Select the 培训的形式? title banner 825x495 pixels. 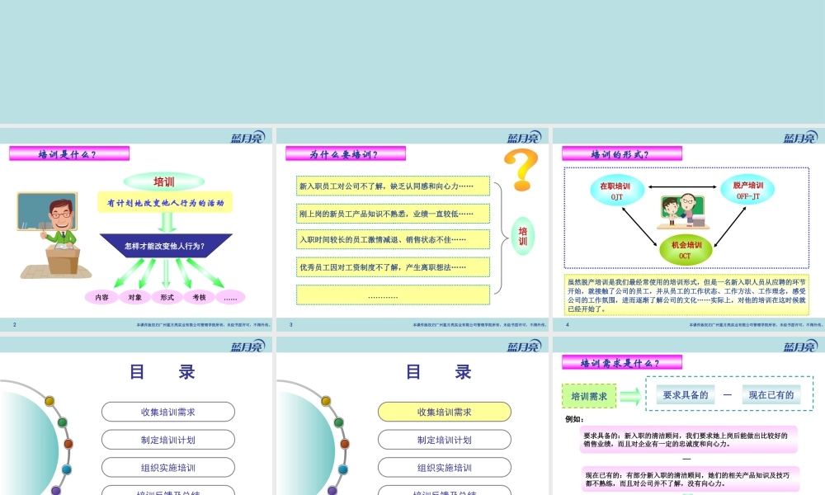coord(622,153)
